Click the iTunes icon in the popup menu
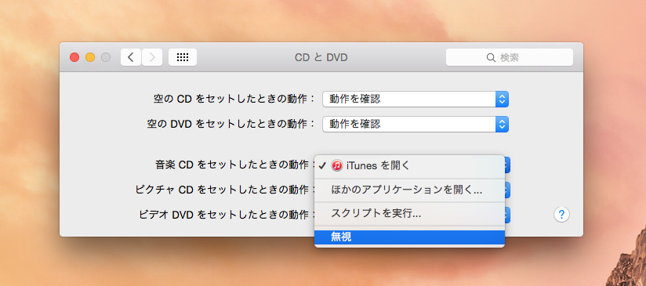The image size is (646, 286). coord(337,166)
